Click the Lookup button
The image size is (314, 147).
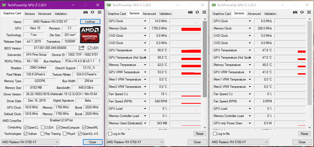click(x=90, y=21)
